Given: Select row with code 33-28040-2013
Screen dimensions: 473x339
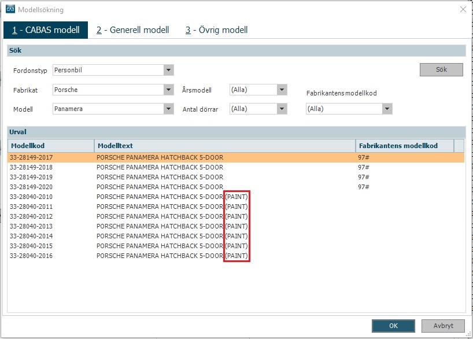Looking at the screenshot, I should click(236, 226).
